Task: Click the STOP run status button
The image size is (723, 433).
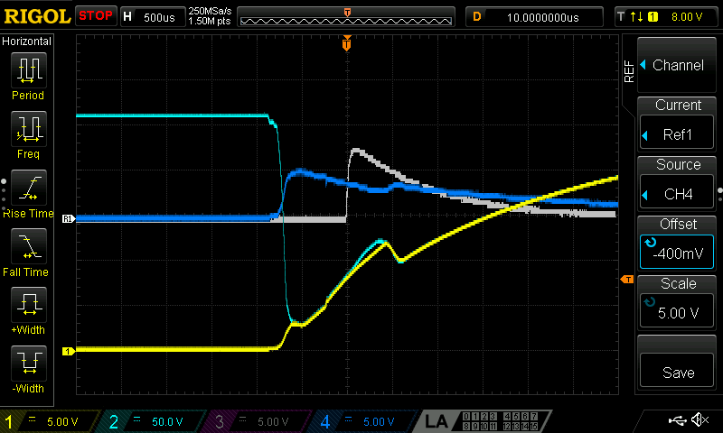Action: pyautogui.click(x=96, y=16)
